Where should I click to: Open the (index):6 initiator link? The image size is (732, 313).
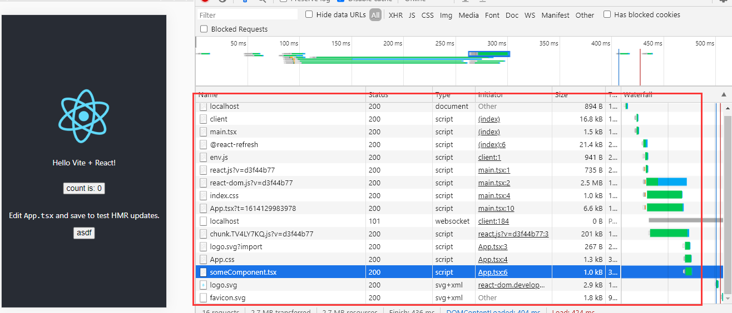492,144
